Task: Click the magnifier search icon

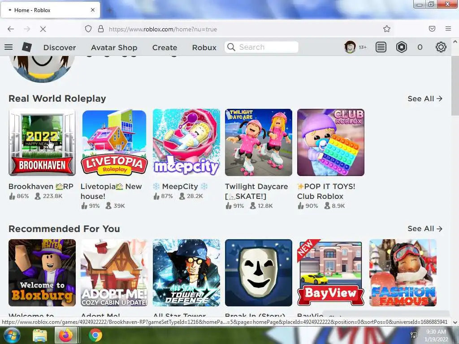Action: 231,47
